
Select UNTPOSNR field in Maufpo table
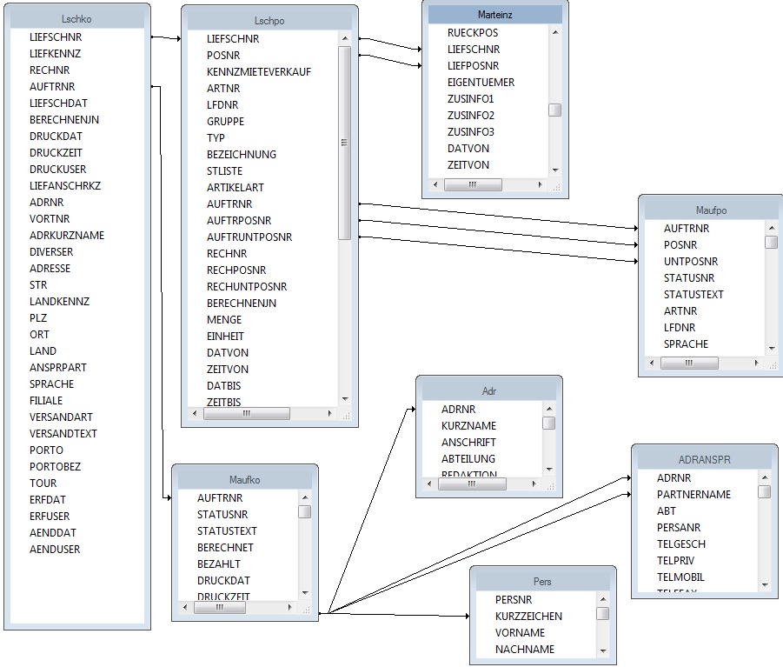[x=691, y=261]
